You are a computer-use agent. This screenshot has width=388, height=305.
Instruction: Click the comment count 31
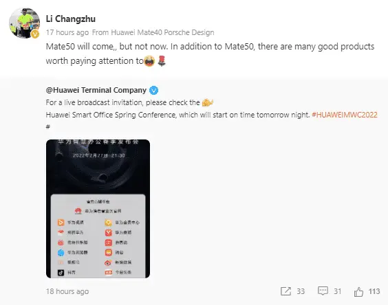pyautogui.click(x=338, y=291)
